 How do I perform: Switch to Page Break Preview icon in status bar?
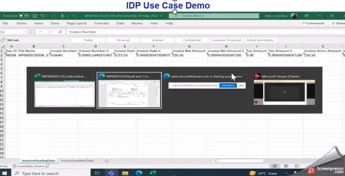297,166
